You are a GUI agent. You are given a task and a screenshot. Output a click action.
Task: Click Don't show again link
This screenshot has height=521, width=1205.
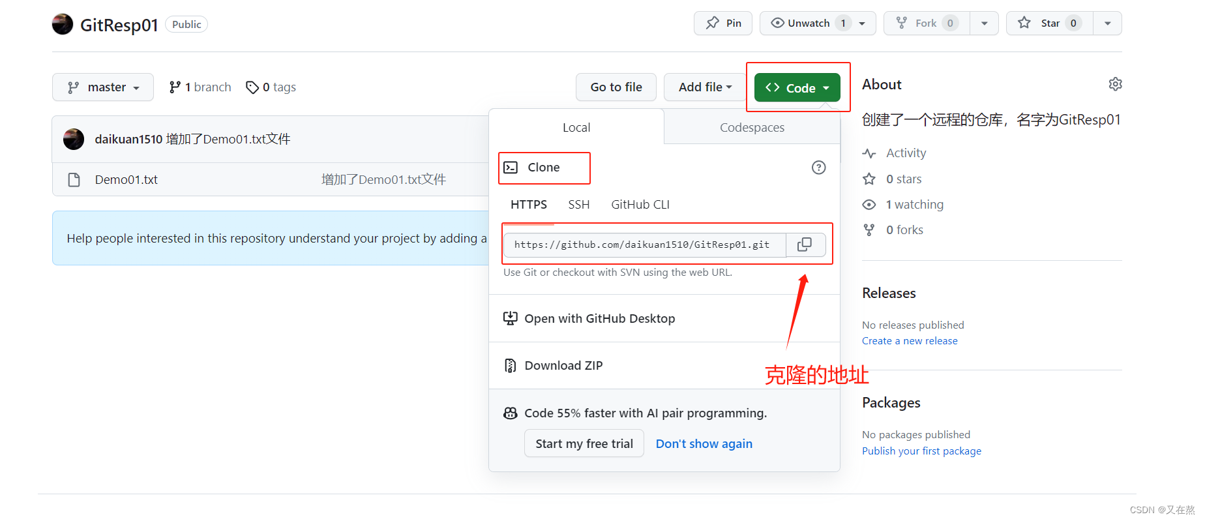pyautogui.click(x=704, y=444)
